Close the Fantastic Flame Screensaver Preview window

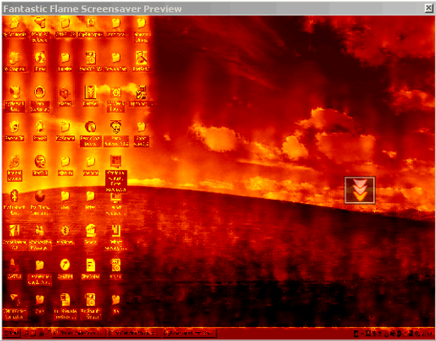click(x=429, y=9)
